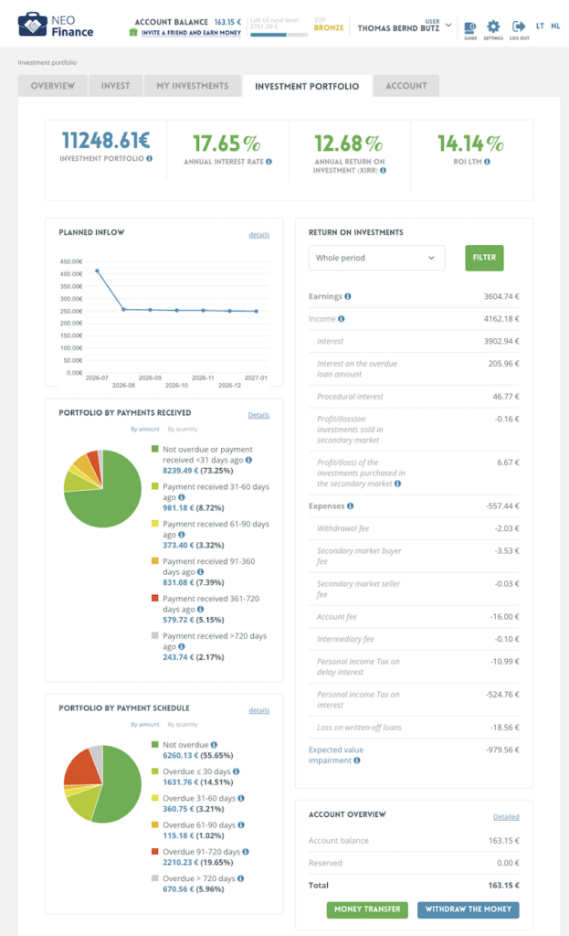Select the Investment Portfolio tab
This screenshot has height=936, width=569.
click(307, 86)
